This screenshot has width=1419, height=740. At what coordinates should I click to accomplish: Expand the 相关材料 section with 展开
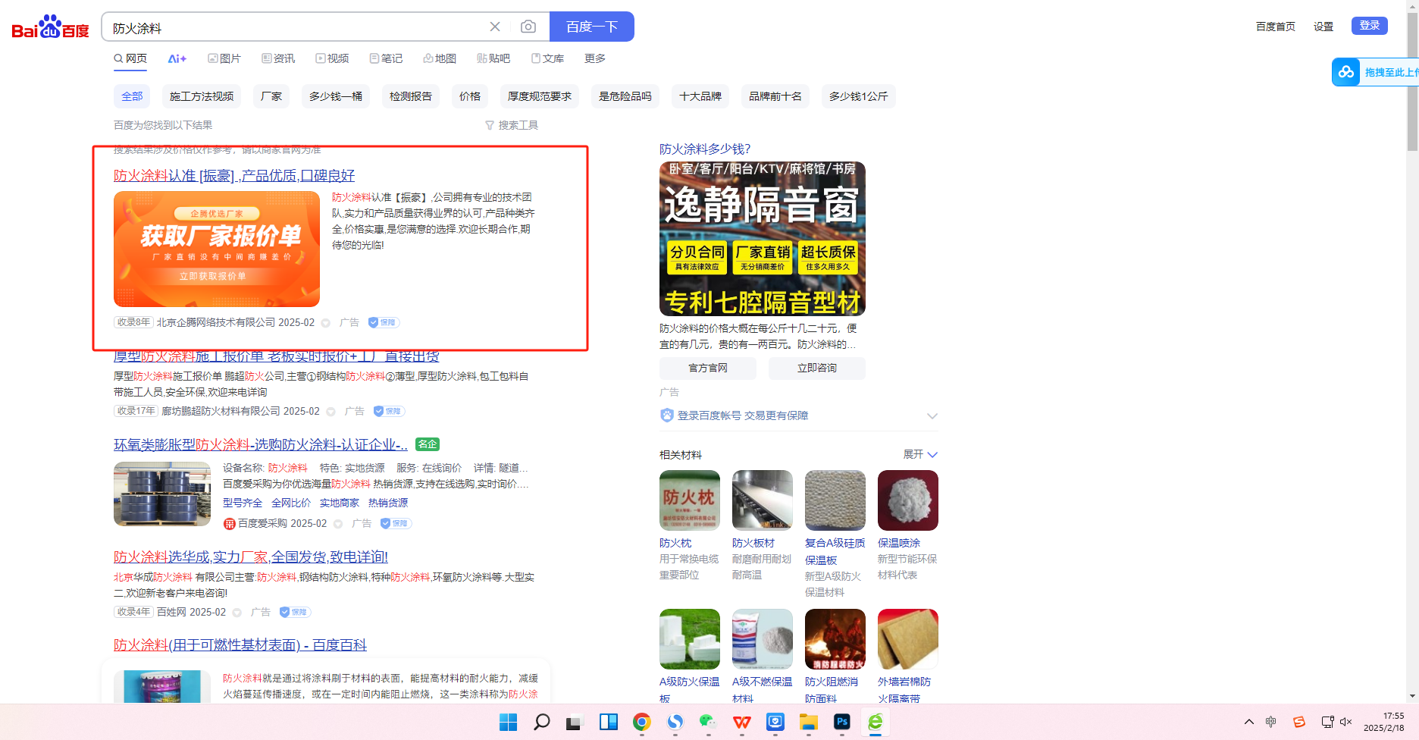[920, 454]
